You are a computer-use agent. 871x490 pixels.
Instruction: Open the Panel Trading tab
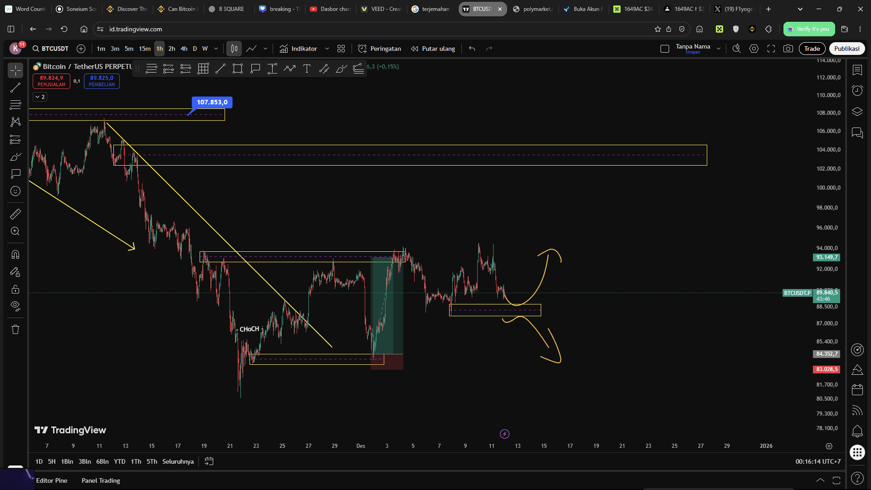101,480
